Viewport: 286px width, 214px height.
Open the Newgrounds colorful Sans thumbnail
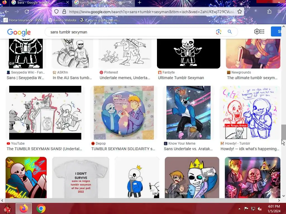pyautogui.click(x=253, y=53)
